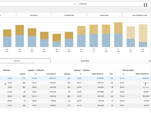Click the gold segment of the Mar bar

[x=44, y=35]
